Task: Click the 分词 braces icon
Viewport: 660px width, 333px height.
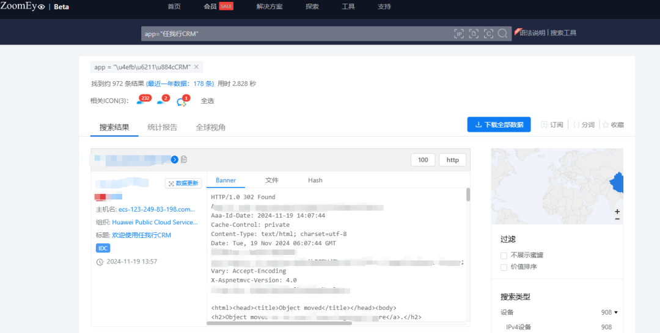Action: click(x=576, y=124)
